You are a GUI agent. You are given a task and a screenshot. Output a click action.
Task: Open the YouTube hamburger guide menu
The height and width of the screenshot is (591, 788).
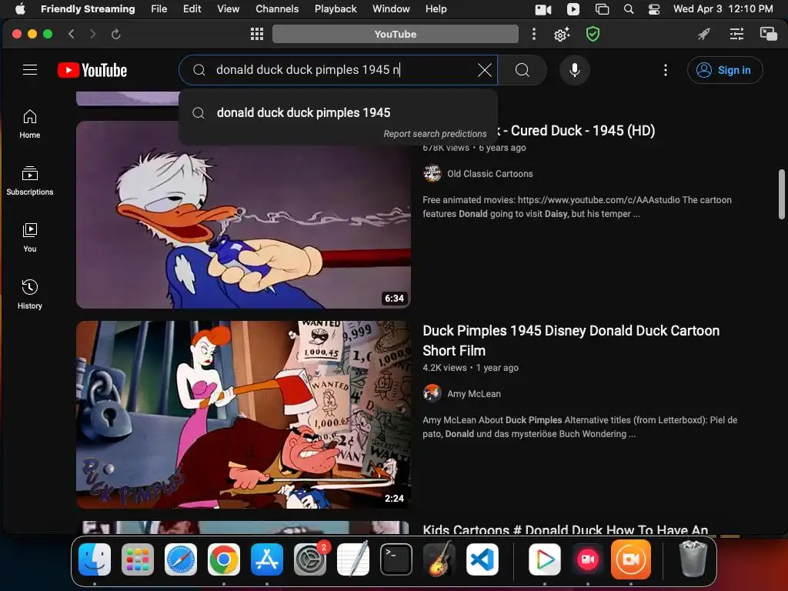(x=30, y=70)
